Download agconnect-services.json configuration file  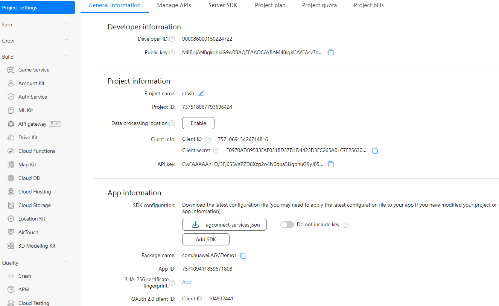[224, 225]
